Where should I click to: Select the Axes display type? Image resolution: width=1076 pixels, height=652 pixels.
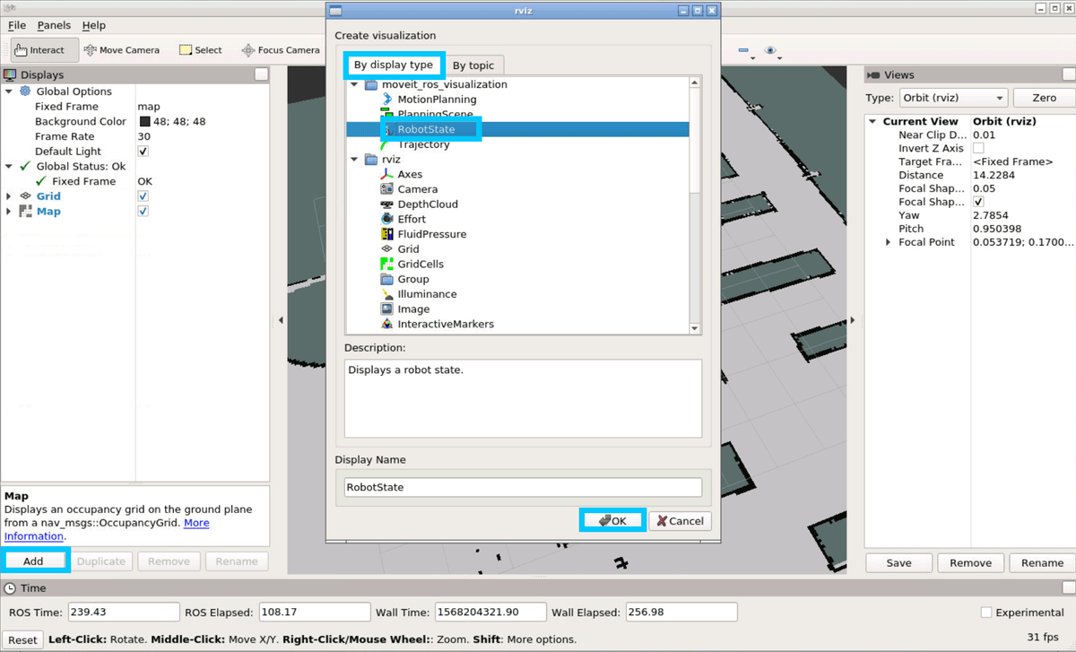pos(410,174)
